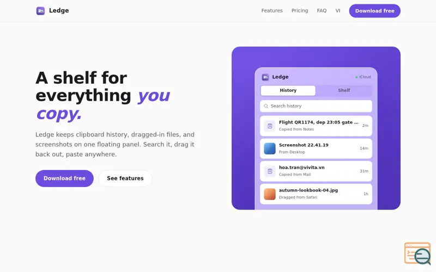The height and width of the screenshot is (272, 436).
Task: Click the hero Download free button
Action: (x=64, y=178)
